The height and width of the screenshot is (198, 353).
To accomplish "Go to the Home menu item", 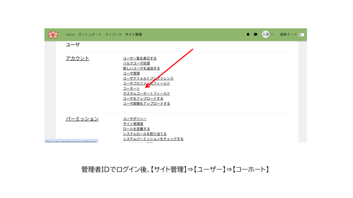I will 70,35.
